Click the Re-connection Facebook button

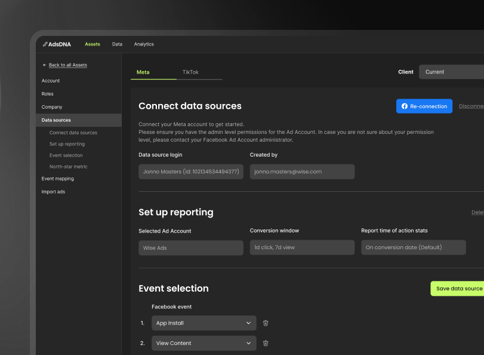click(x=424, y=106)
